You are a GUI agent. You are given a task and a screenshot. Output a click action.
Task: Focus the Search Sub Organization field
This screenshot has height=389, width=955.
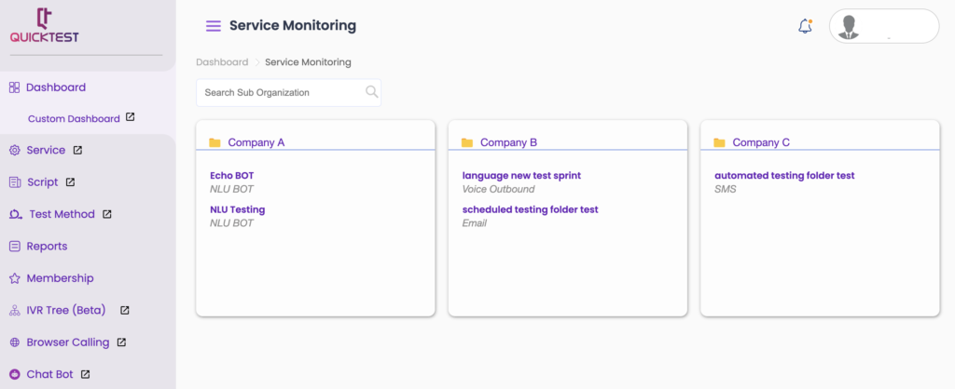[280, 92]
